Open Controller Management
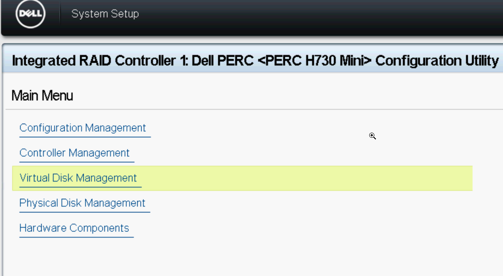503x276 pixels. [x=75, y=153]
